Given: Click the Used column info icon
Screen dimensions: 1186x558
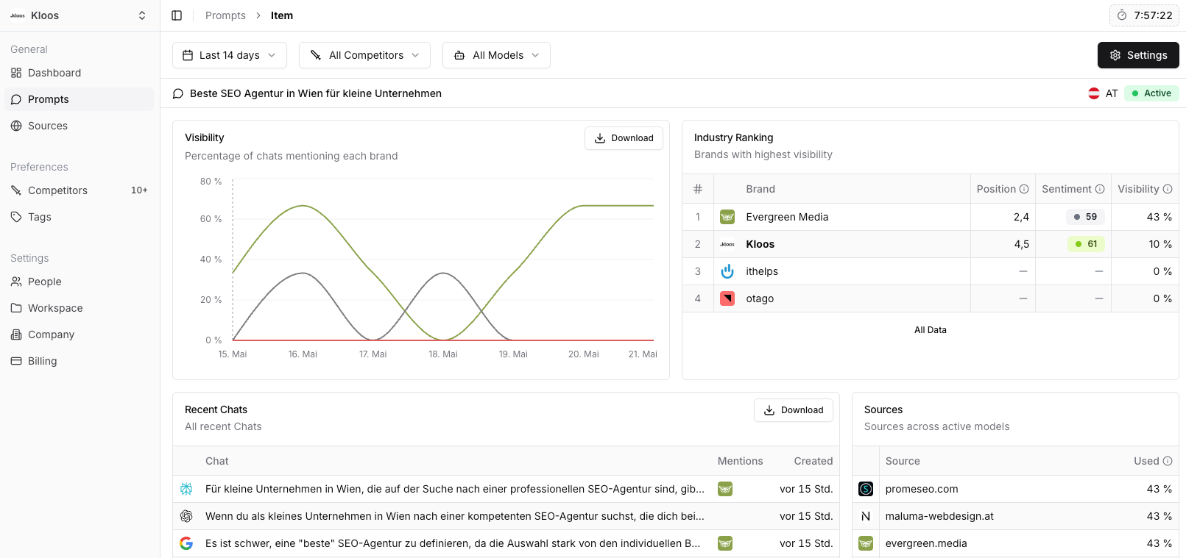Looking at the screenshot, I should tap(1168, 461).
